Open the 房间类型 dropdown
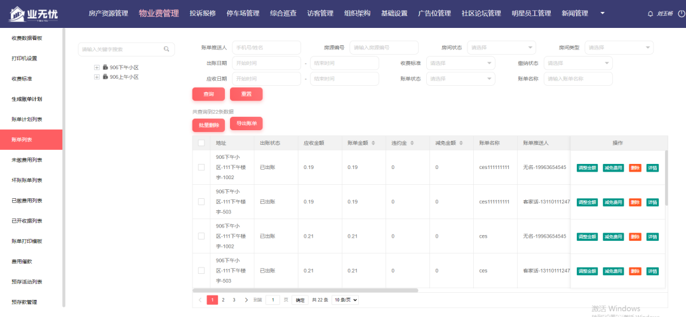This screenshot has height=317, width=686. coord(619,47)
